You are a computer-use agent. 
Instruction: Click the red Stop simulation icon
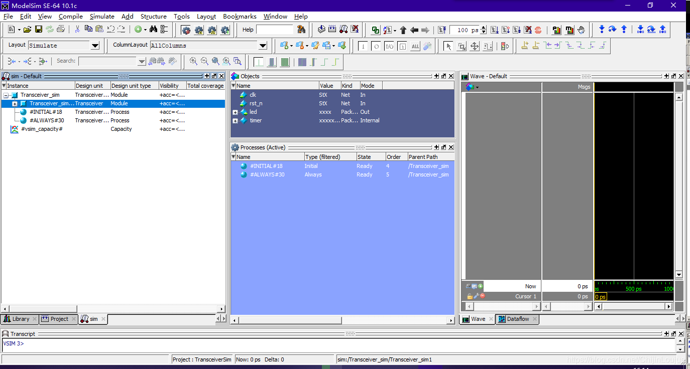pos(538,30)
